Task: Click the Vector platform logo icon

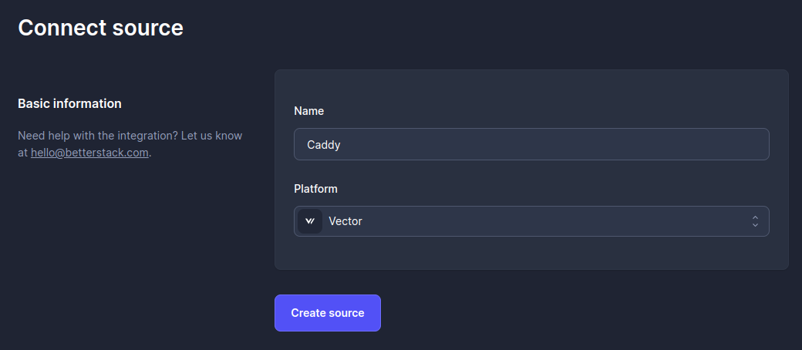Action: click(x=310, y=221)
